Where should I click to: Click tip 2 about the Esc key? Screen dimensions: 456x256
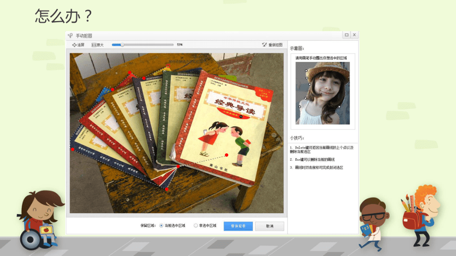[312, 160]
